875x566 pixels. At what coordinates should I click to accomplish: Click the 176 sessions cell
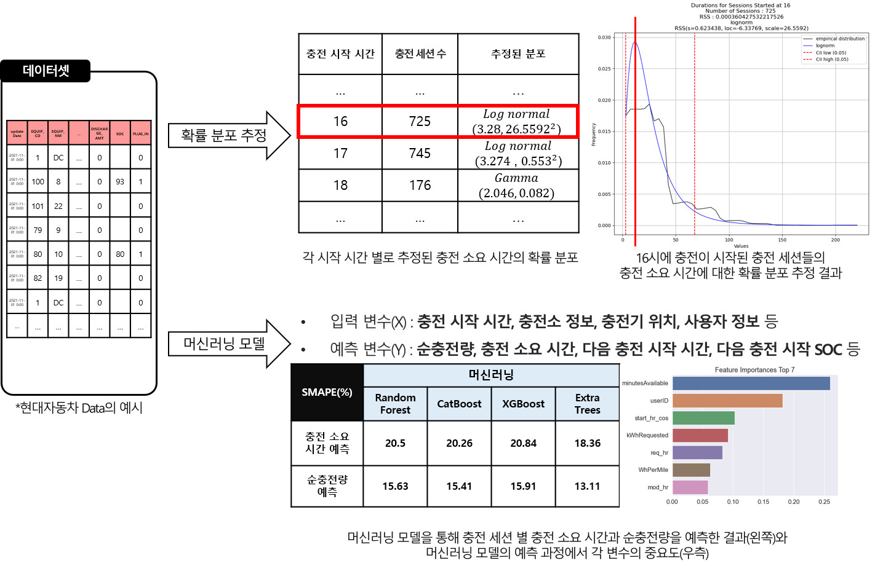(x=420, y=186)
